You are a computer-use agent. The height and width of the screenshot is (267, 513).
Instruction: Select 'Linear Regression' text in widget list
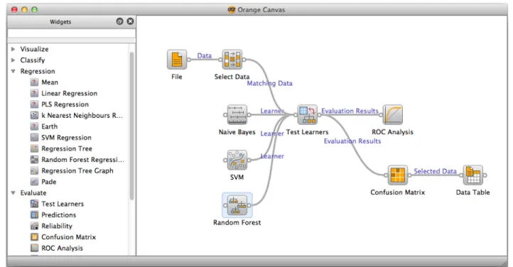click(x=70, y=94)
